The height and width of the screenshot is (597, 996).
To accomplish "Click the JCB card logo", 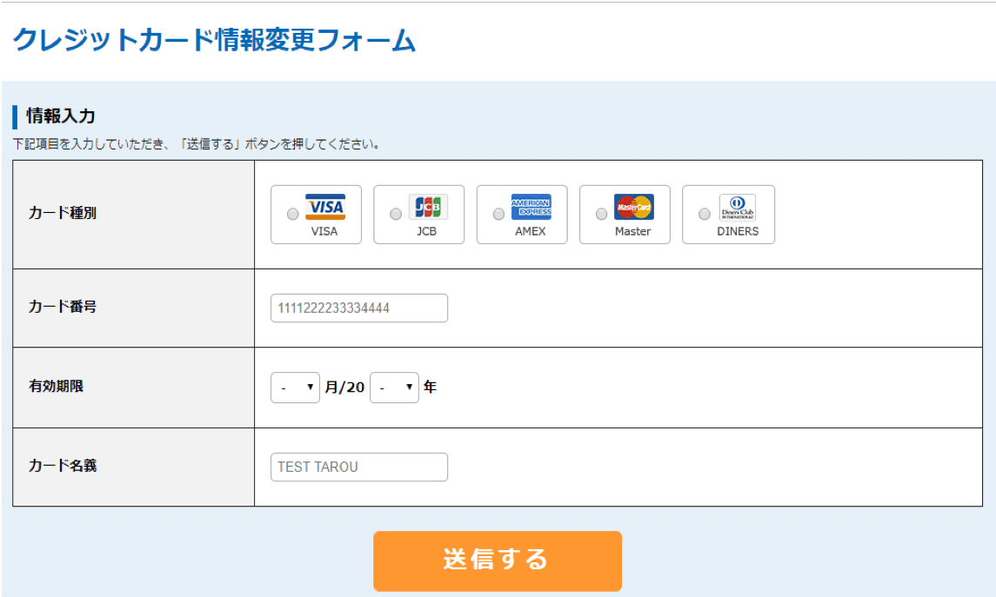I will click(428, 207).
